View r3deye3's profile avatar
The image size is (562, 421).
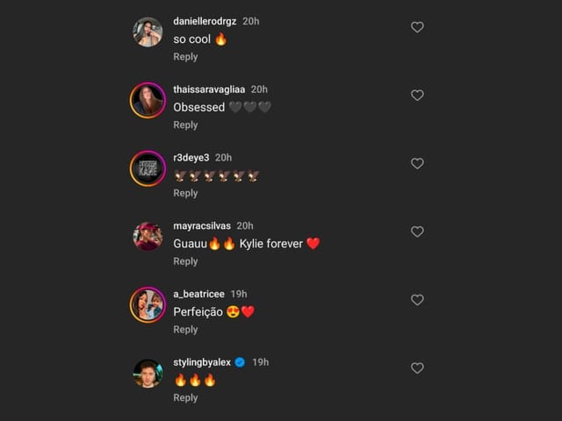tap(148, 168)
